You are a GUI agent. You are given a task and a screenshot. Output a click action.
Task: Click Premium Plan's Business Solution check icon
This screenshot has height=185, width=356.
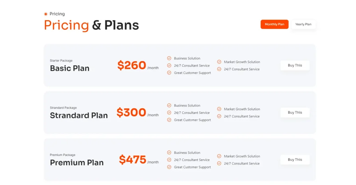click(169, 153)
